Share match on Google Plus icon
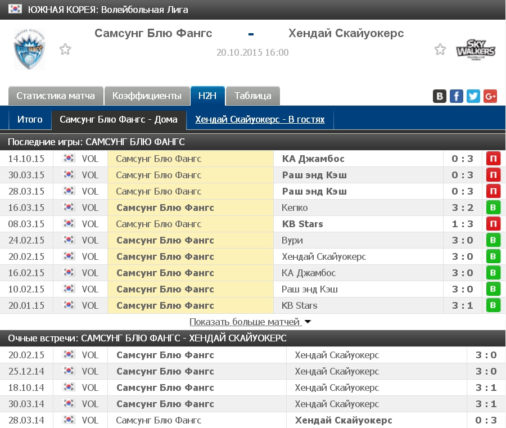 (x=490, y=96)
